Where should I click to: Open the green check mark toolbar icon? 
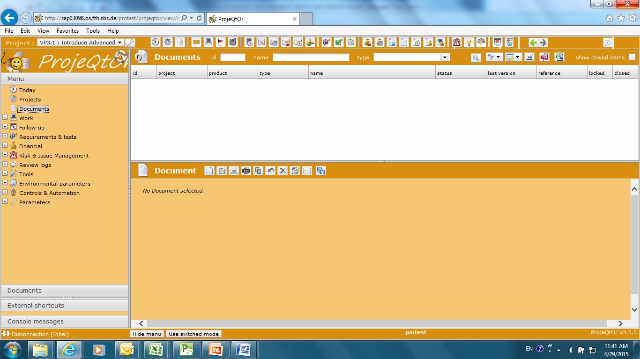[x=339, y=43]
